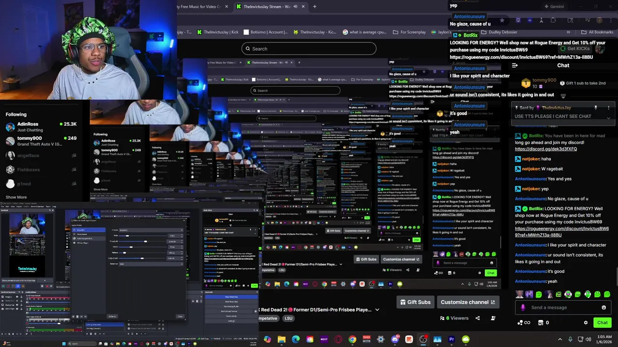The height and width of the screenshot is (347, 618).
Task: Open Opera browser from the taskbar
Action: coord(338,339)
